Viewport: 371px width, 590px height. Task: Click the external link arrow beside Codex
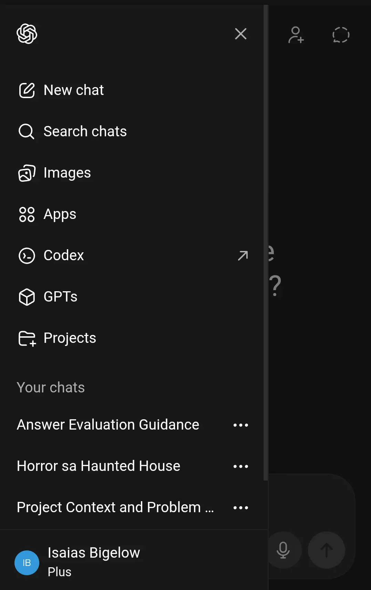tap(243, 255)
